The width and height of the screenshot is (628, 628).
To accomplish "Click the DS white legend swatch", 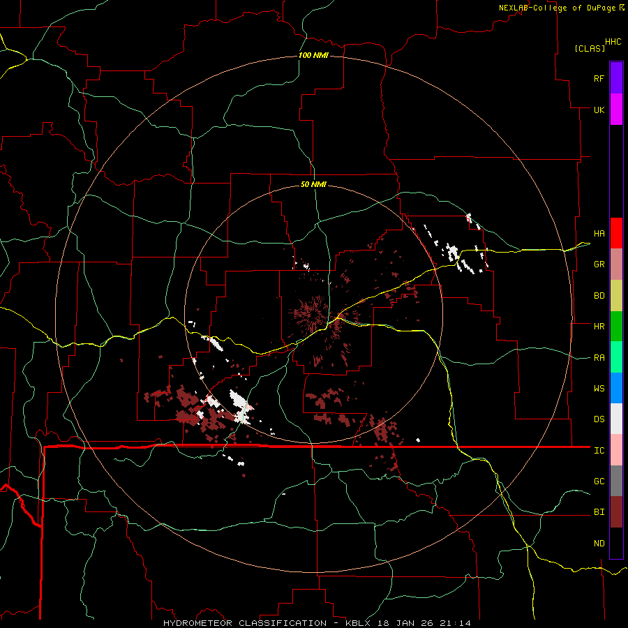I will (616, 419).
